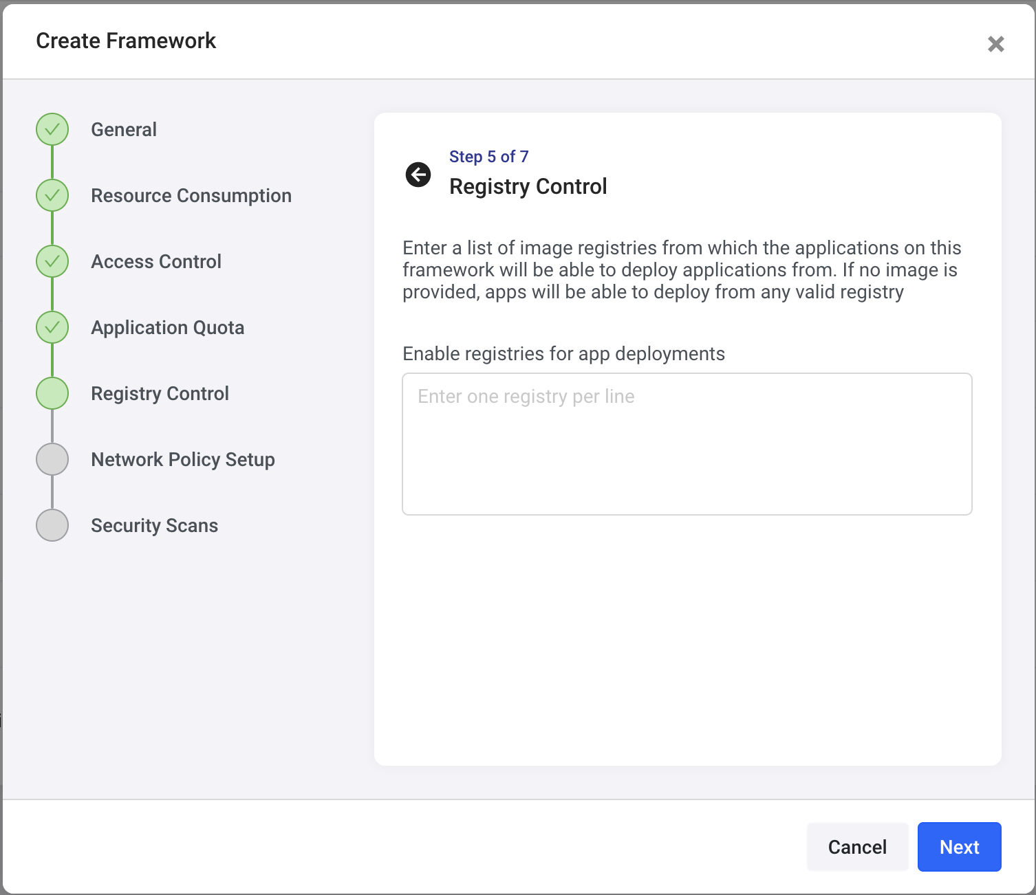Click the Resource Consumption checkmark circle
The image size is (1036, 895).
[52, 195]
